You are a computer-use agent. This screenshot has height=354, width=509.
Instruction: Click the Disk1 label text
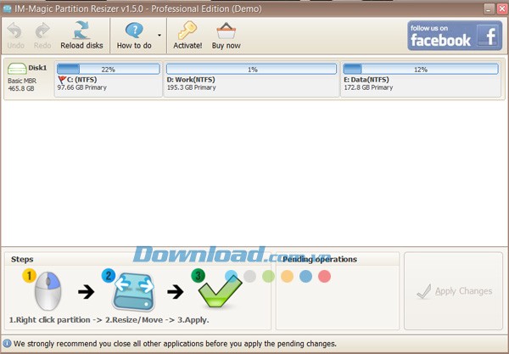(37, 68)
